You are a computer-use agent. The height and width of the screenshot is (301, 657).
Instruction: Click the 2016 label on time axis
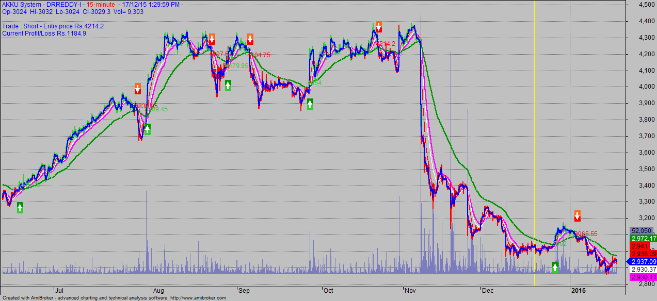(x=579, y=290)
